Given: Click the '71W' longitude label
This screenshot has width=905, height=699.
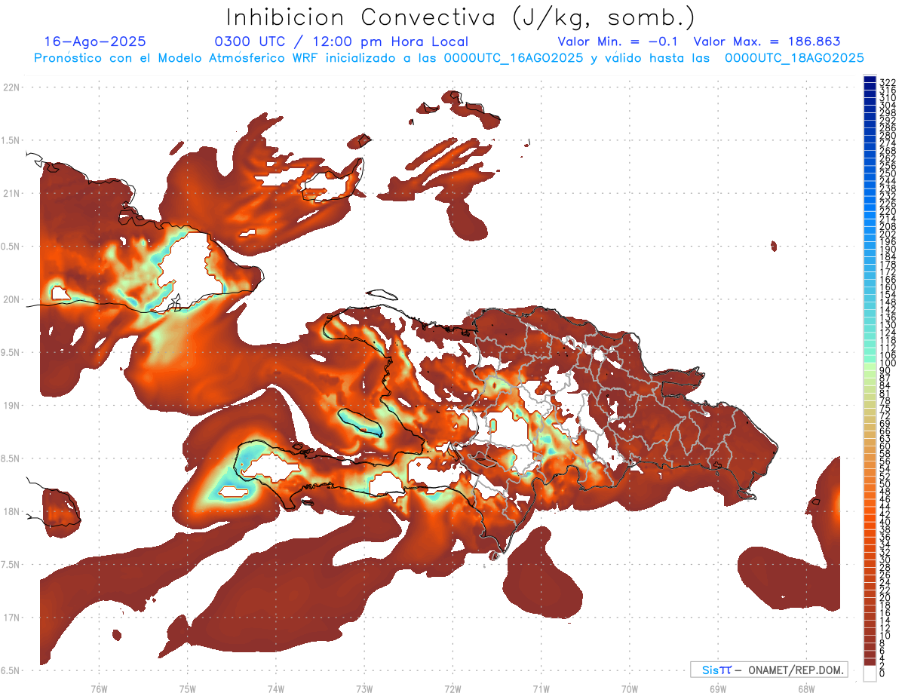Looking at the screenshot, I should [541, 689].
